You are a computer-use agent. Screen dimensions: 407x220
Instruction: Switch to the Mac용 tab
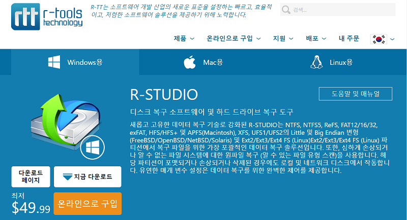coord(203,62)
